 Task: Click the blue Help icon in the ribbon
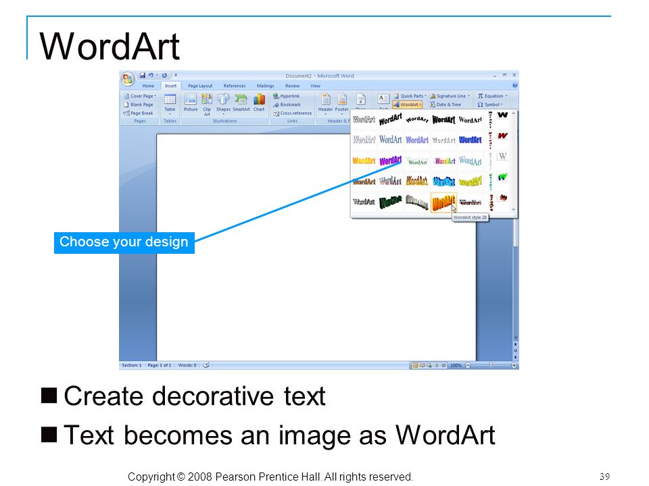pyautogui.click(x=514, y=86)
